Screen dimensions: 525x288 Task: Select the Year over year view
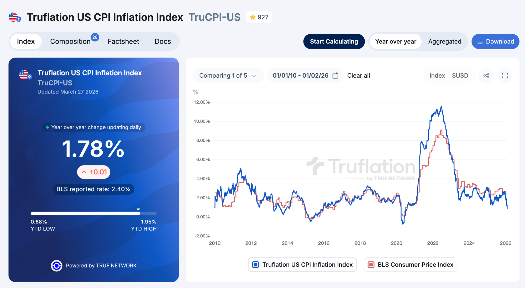click(x=395, y=41)
